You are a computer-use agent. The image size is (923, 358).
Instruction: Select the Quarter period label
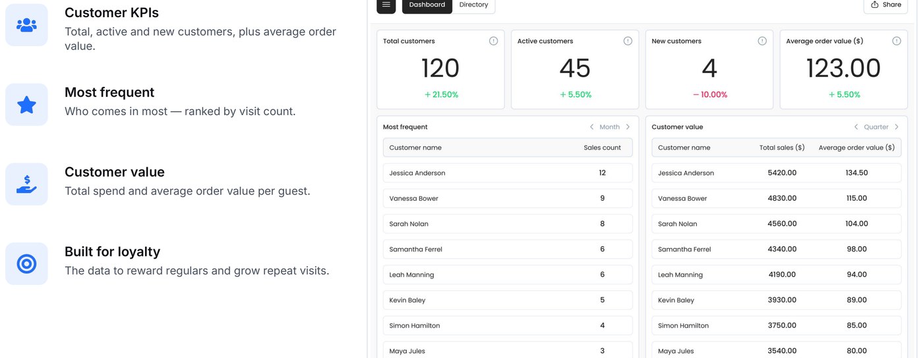(x=876, y=127)
